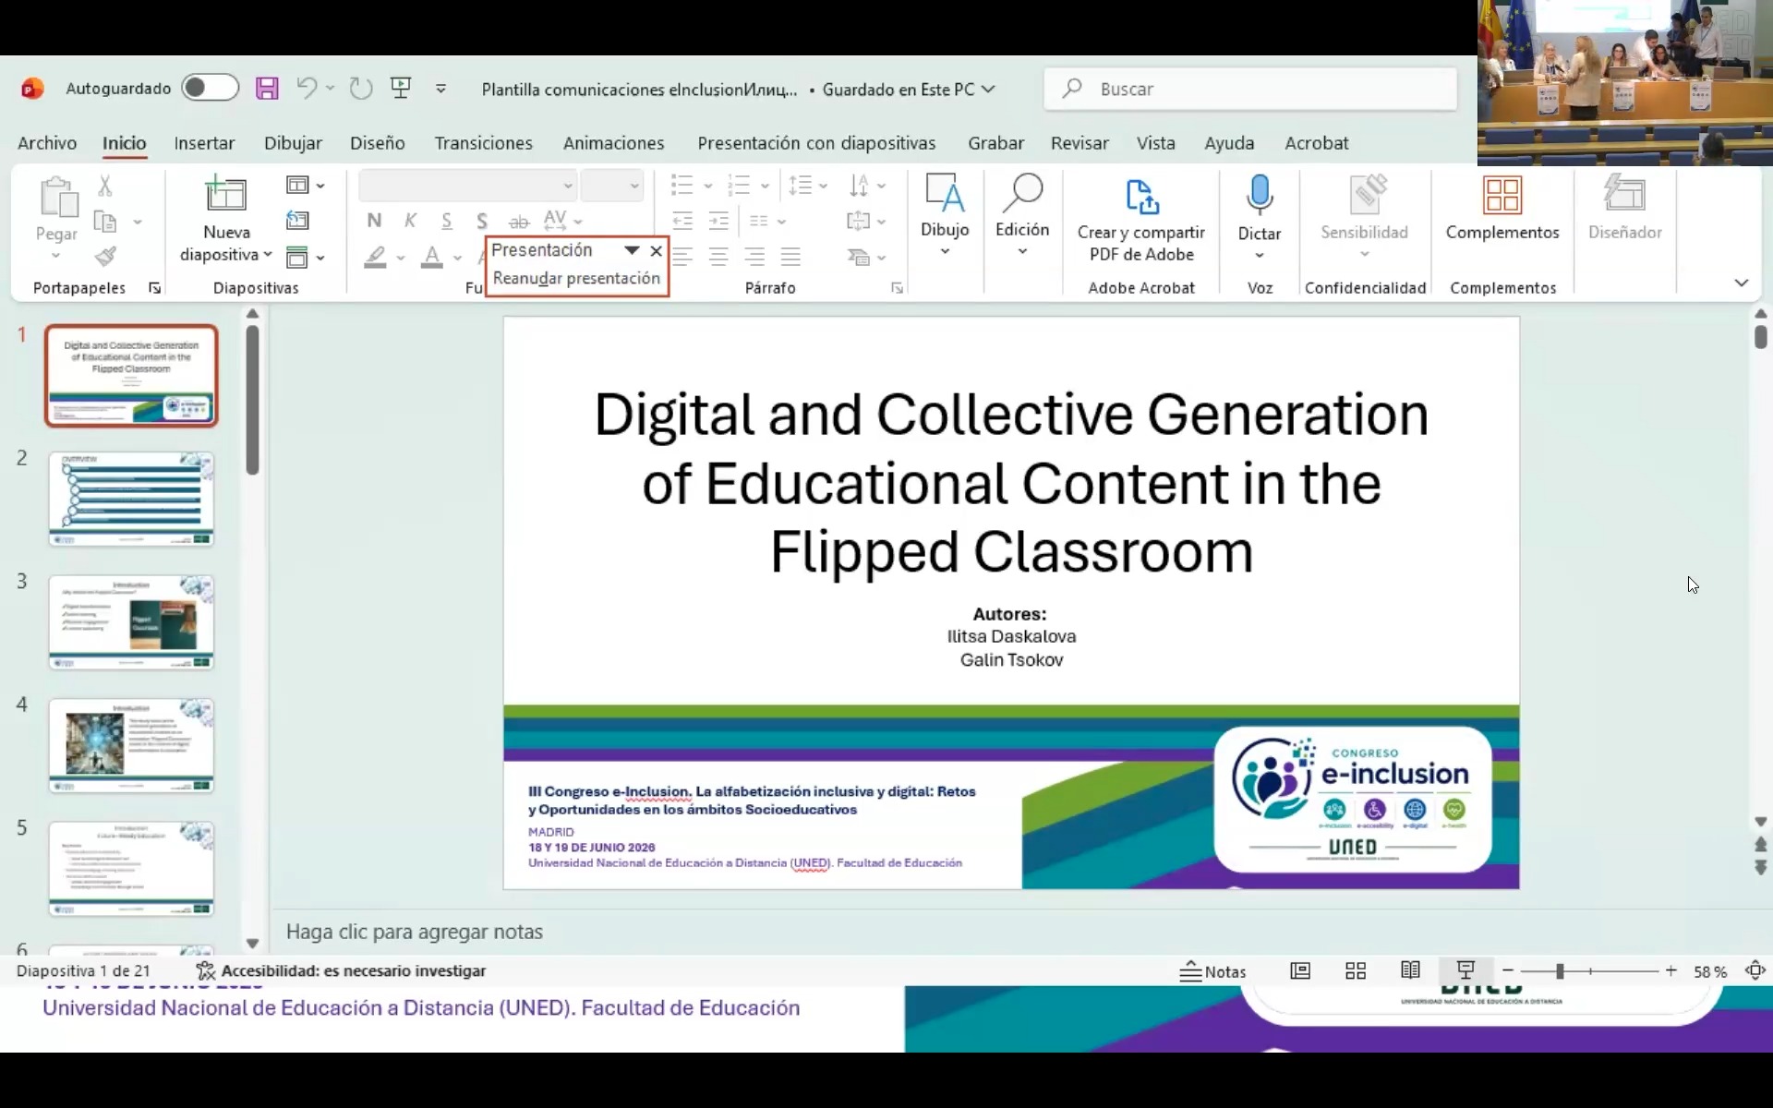Toggle text shadow formatting

coord(482,221)
